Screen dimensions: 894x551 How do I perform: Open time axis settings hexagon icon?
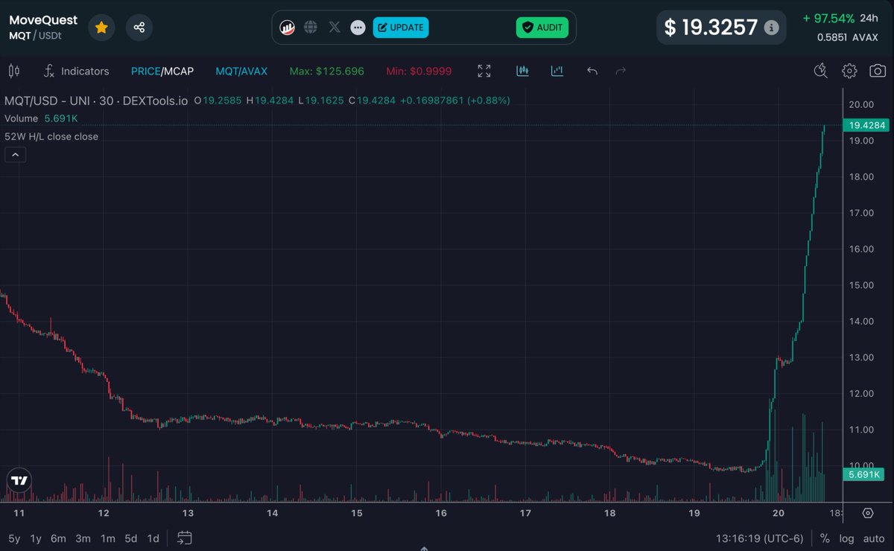pyautogui.click(x=868, y=513)
